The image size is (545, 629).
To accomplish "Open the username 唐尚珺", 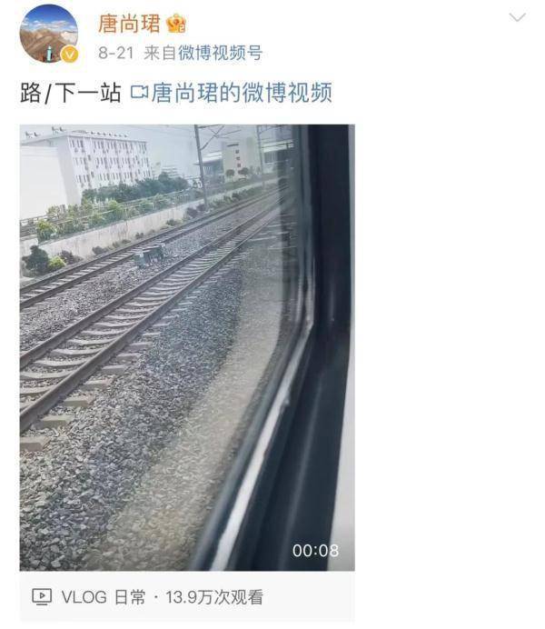I will click(129, 24).
